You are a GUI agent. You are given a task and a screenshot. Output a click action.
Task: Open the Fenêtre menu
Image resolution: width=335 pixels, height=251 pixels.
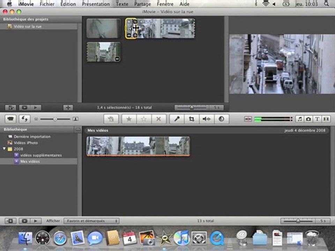coord(165,4)
